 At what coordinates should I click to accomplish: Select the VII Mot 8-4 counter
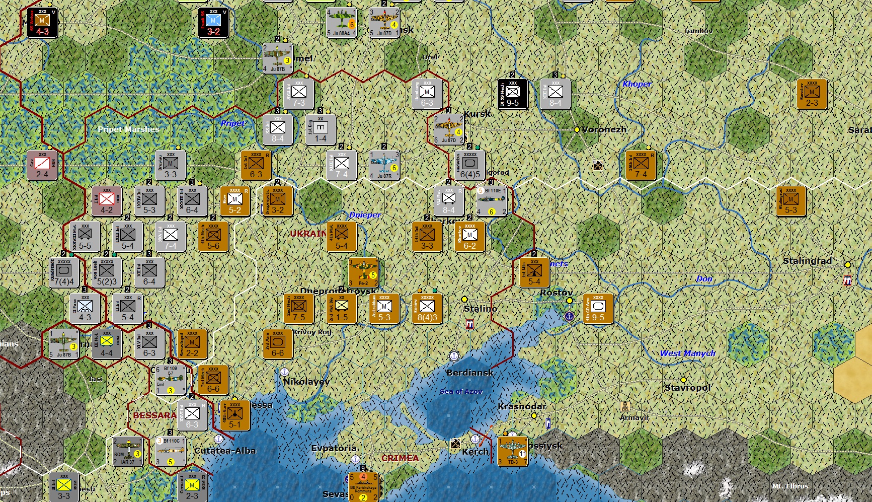pos(449,201)
